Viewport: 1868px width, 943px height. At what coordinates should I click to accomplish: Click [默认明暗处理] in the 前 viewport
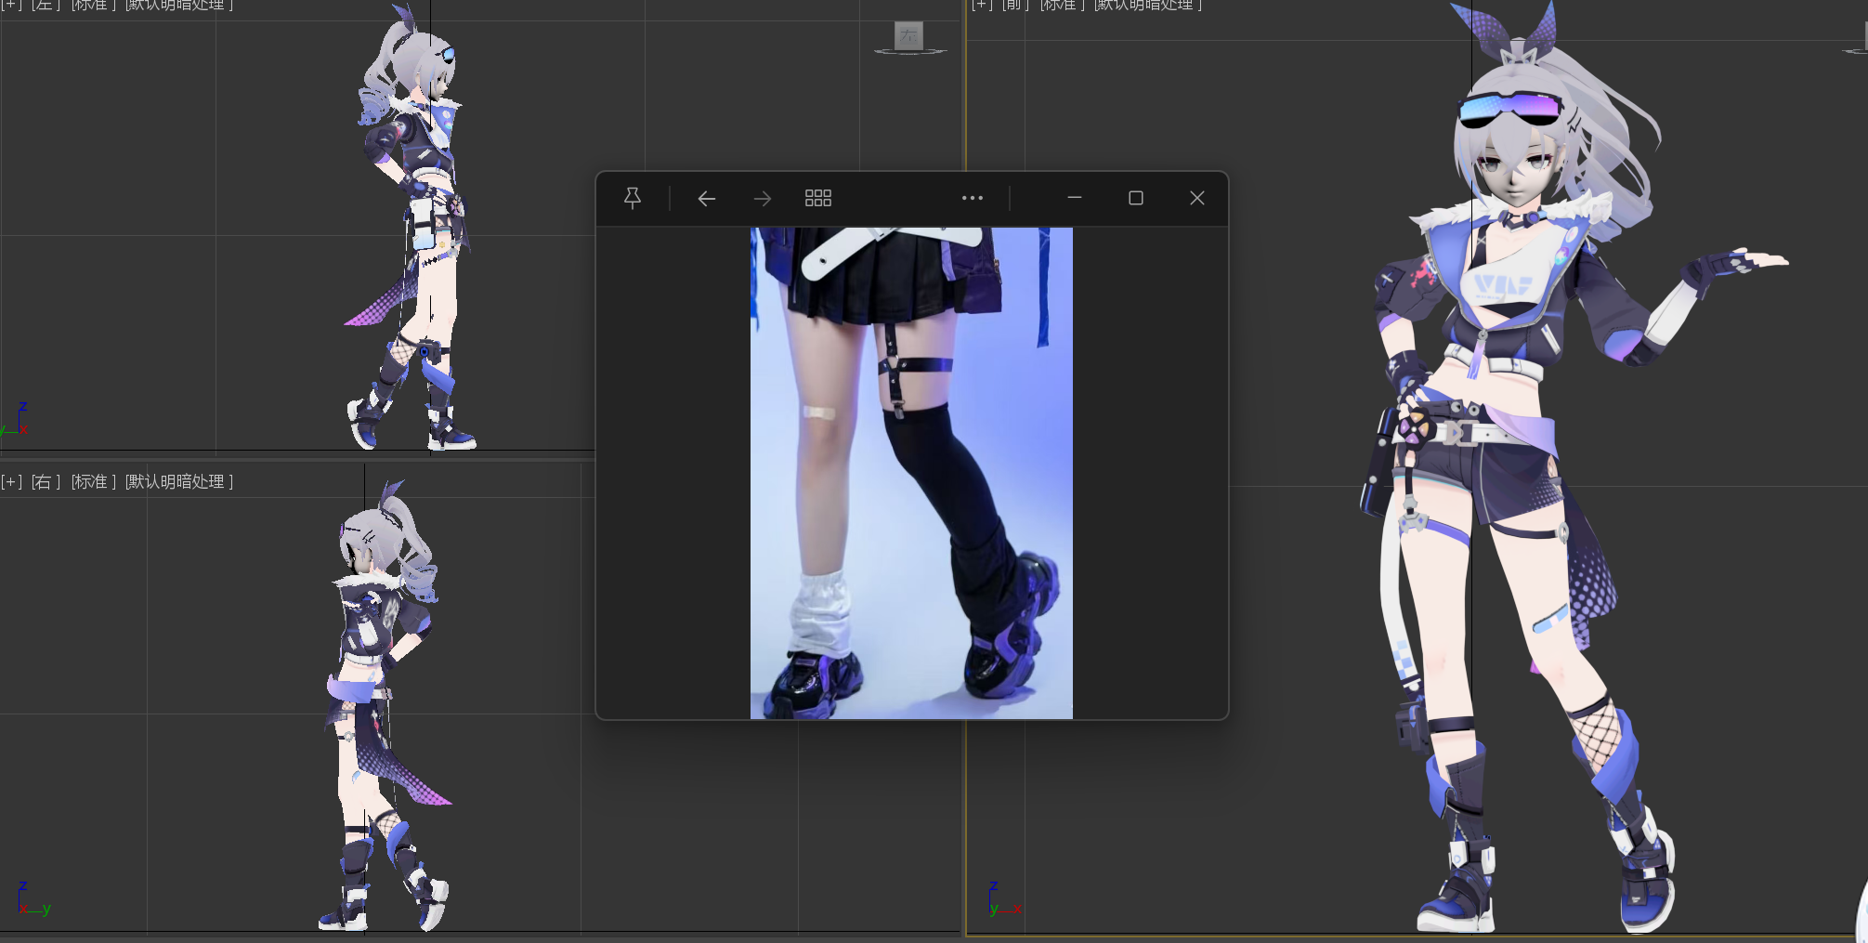1148,5
